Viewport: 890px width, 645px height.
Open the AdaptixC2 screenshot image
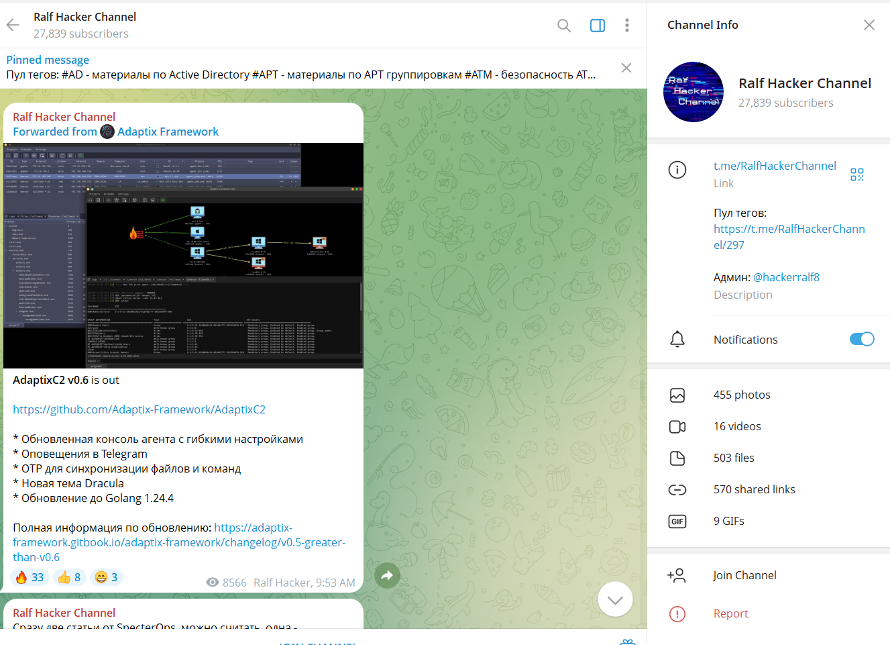[x=183, y=255]
